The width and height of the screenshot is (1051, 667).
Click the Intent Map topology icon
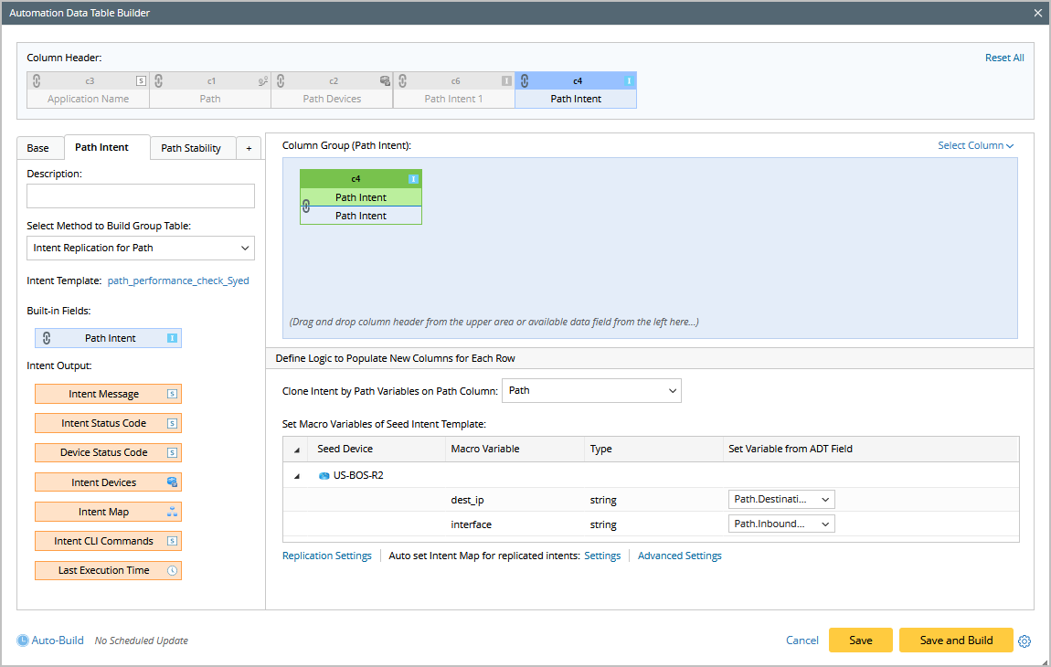tap(171, 512)
